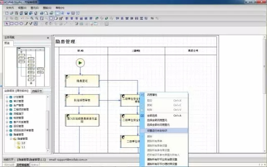Click the 隐患登记 process node
The height and width of the screenshot is (167, 267).
coord(82,81)
